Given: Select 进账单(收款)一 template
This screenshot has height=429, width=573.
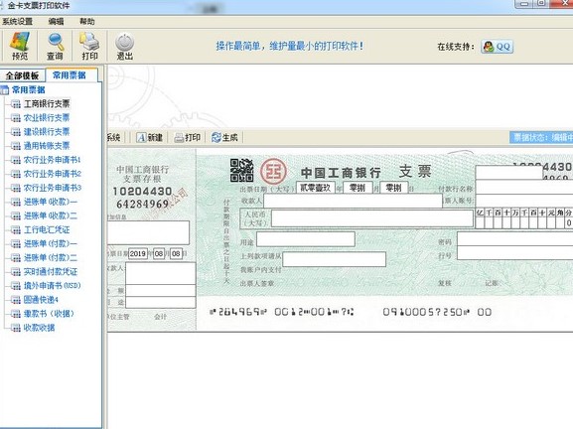Looking at the screenshot, I should 51,202.
